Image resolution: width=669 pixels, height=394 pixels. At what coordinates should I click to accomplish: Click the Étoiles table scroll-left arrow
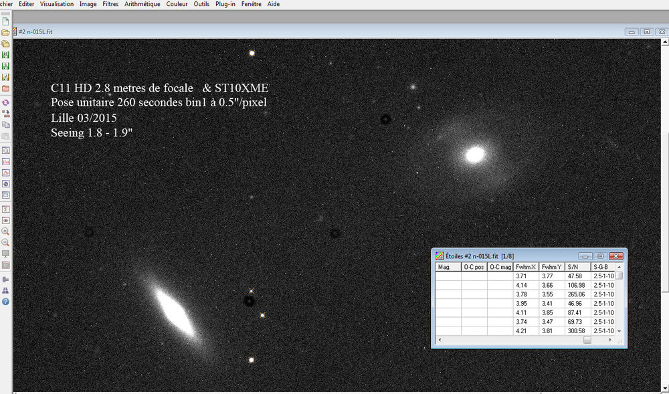pos(440,340)
